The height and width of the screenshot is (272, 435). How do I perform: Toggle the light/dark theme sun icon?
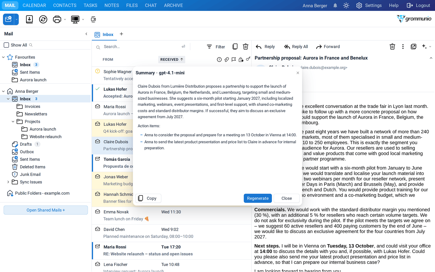[346, 5]
